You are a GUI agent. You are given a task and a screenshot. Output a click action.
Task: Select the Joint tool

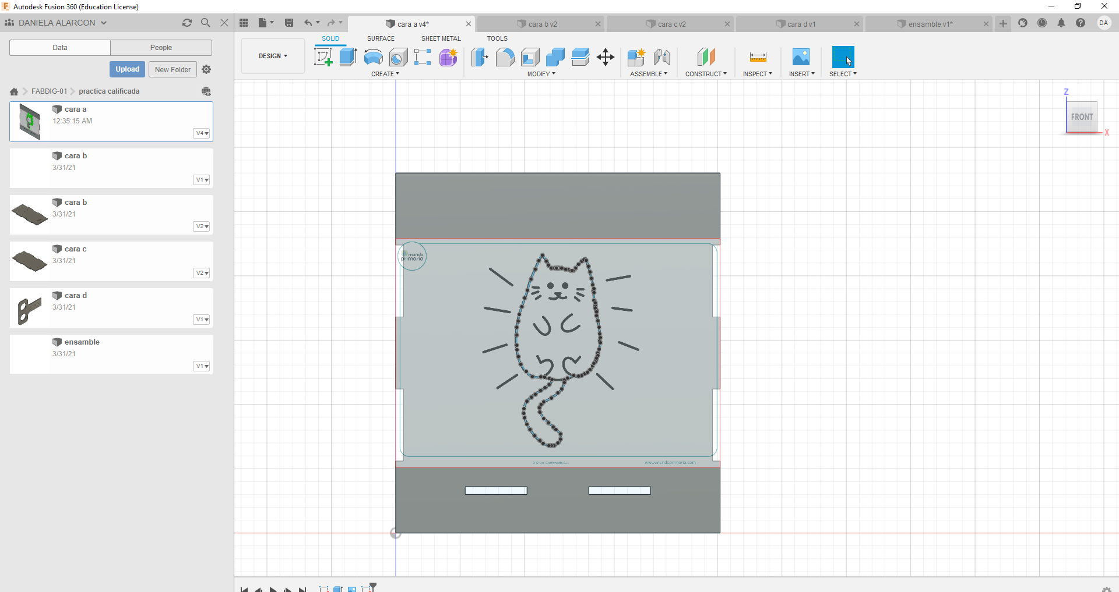(661, 57)
